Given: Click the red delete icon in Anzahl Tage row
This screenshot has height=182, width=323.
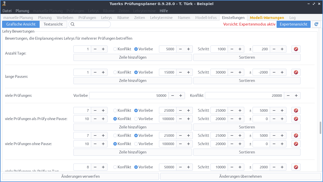Looking at the screenshot, I should pyautogui.click(x=296, y=49).
